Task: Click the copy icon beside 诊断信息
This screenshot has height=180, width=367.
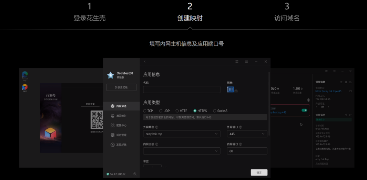Action: coord(346,115)
